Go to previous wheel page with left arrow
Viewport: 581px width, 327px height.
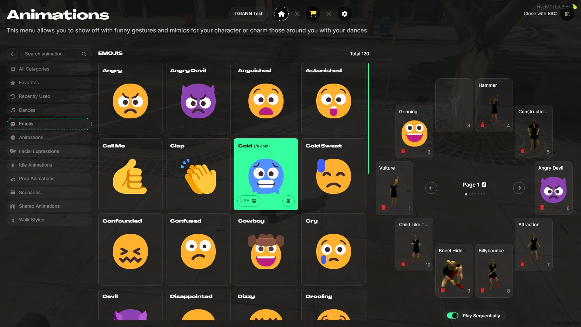tap(431, 188)
